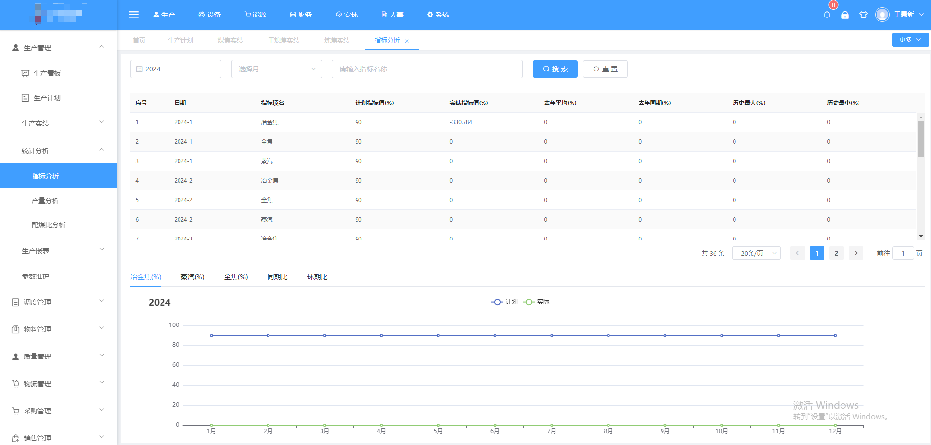Click the next page arrow
Viewport: 931px width, 445px height.
coord(856,253)
